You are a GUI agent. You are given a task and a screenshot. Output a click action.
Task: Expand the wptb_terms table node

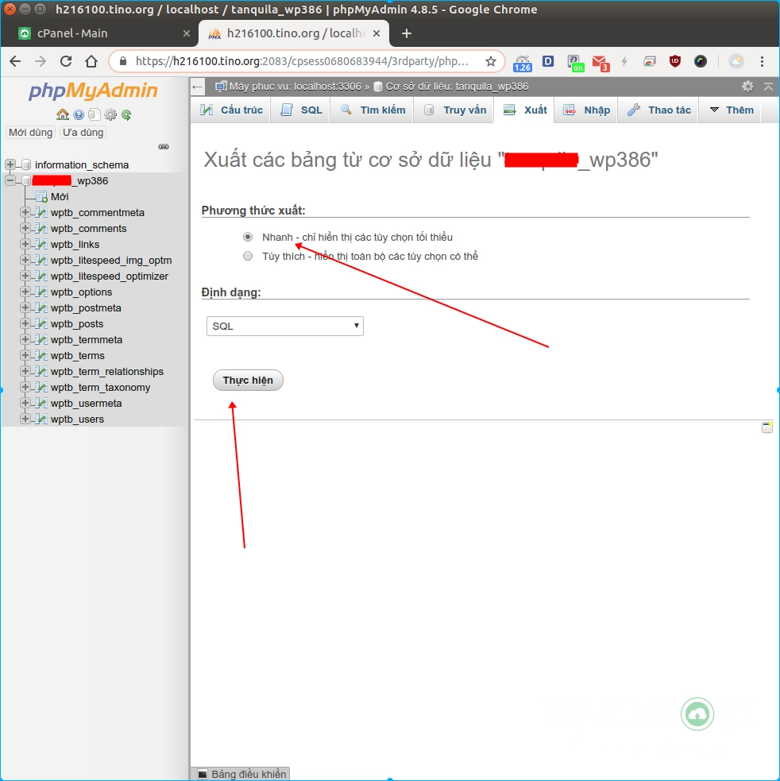(x=25, y=355)
